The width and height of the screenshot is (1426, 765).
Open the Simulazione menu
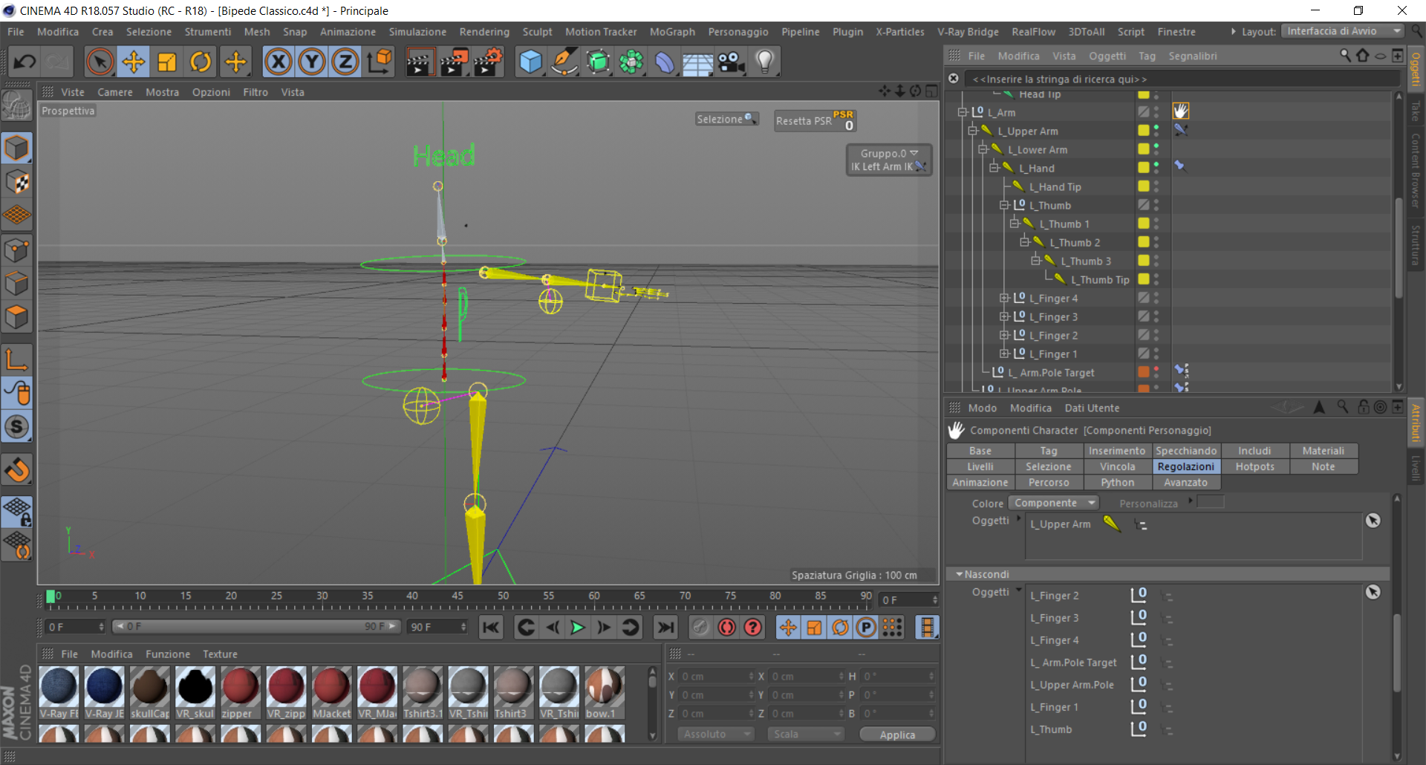(x=417, y=32)
